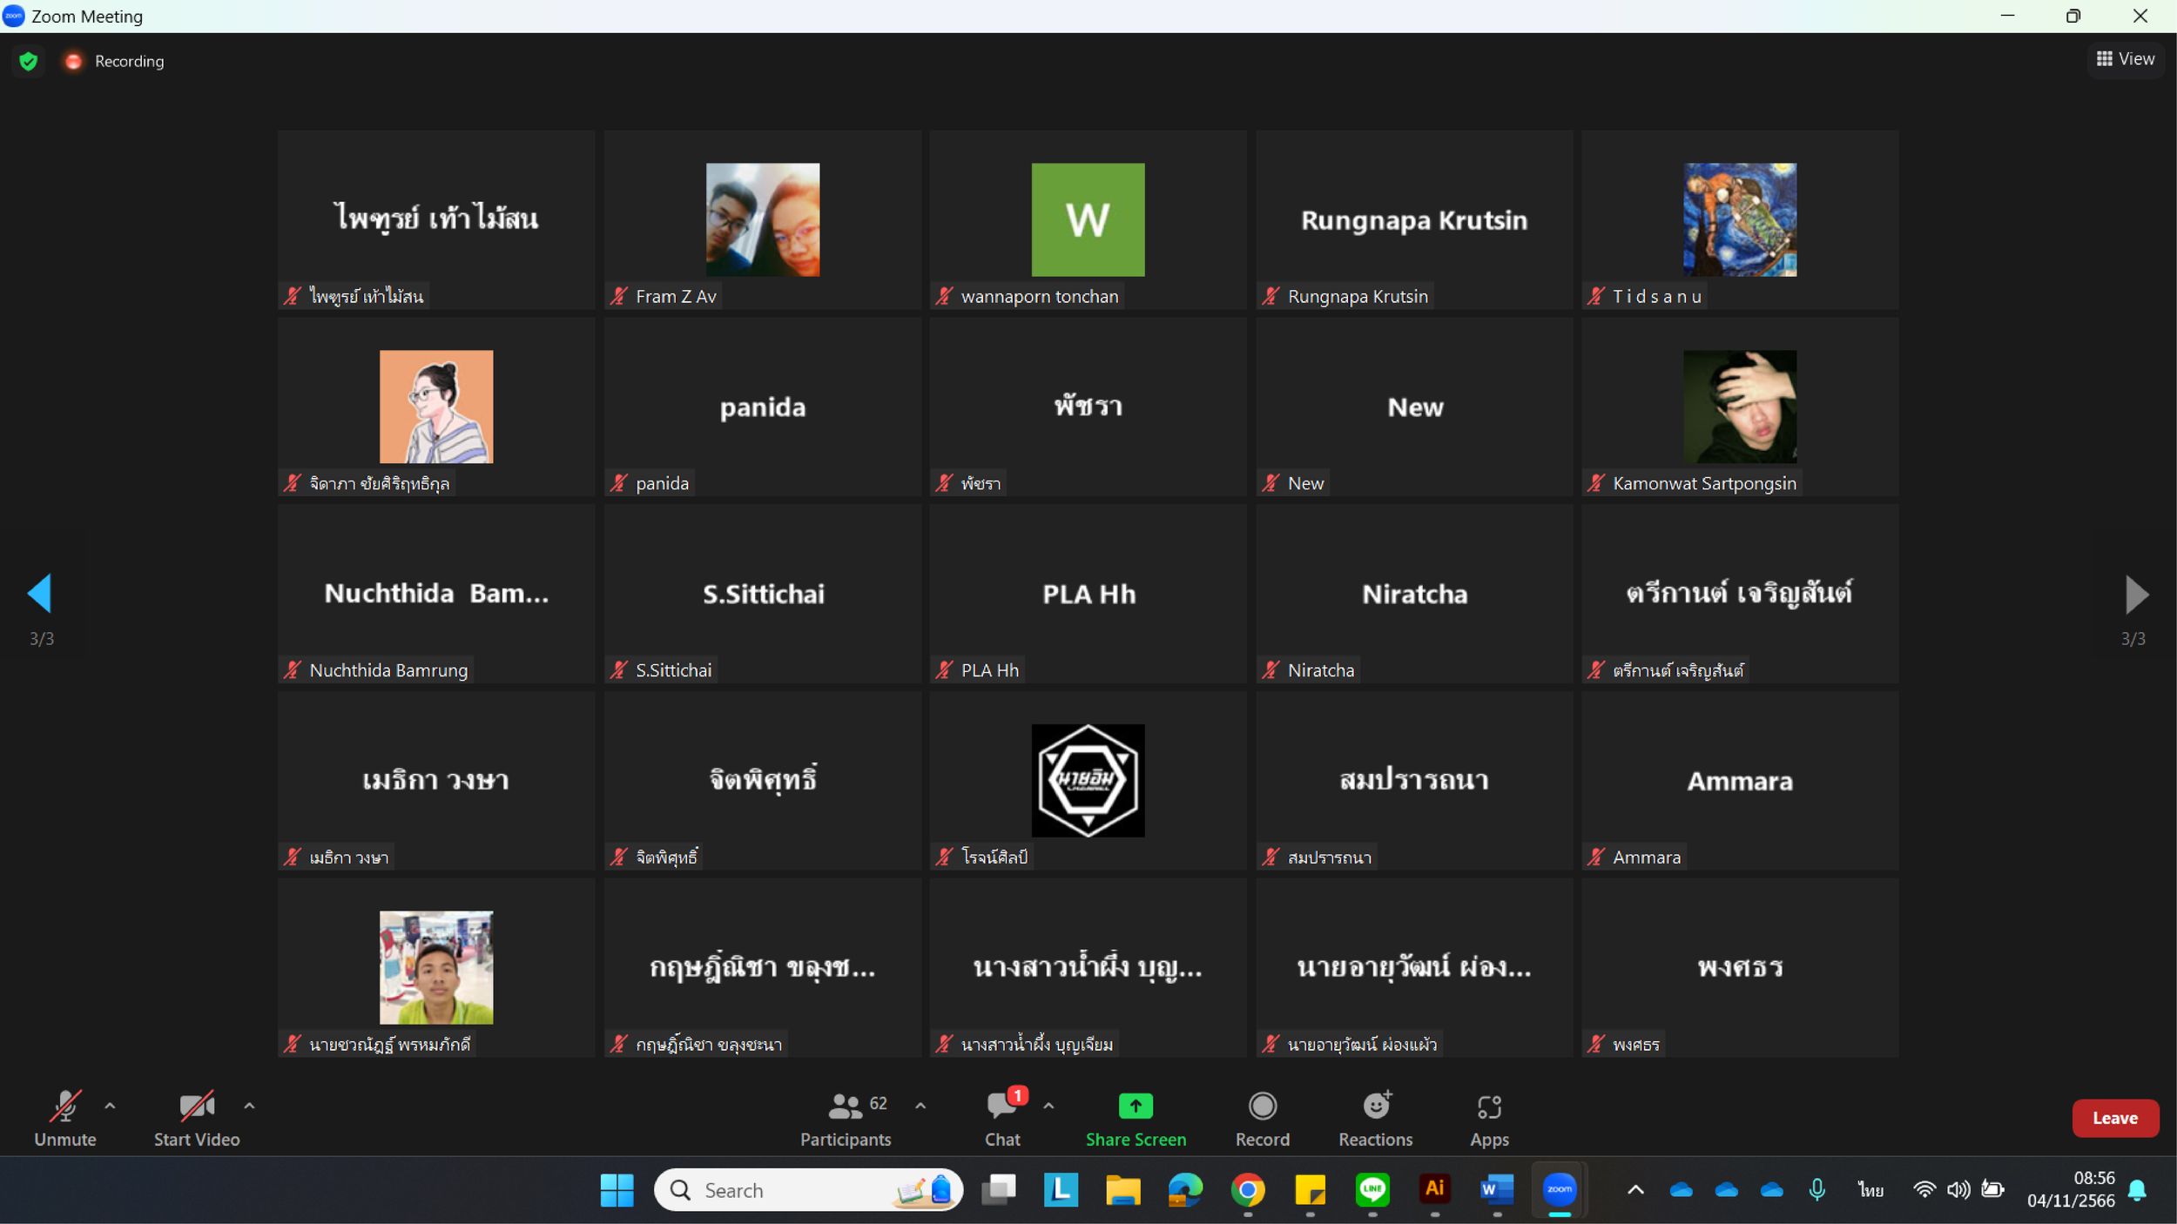
Task: Expand the chevron next to Chat
Action: point(1048,1106)
